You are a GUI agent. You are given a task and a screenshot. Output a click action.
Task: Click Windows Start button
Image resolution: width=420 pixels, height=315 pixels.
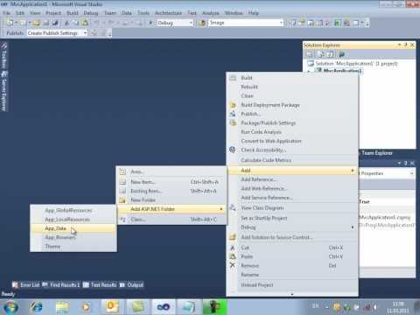tap(11, 307)
